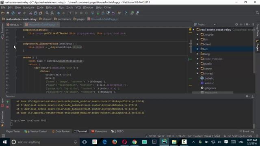Expand the bin folder
The height and width of the screenshot is (146, 260).
point(197,39)
